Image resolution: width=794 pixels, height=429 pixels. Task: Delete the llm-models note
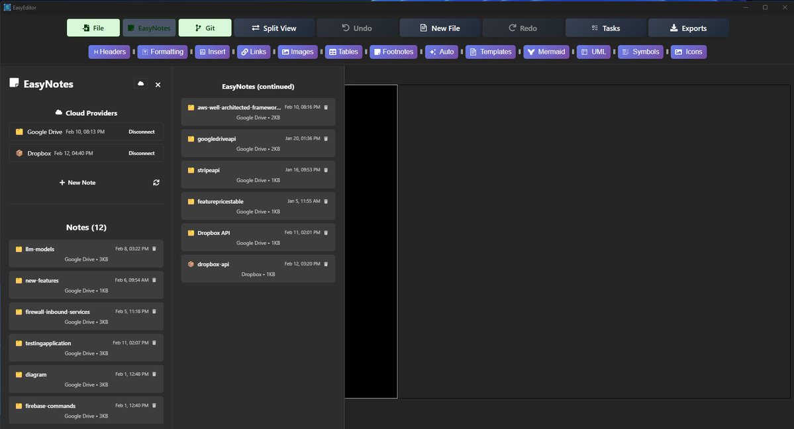pyautogui.click(x=154, y=249)
